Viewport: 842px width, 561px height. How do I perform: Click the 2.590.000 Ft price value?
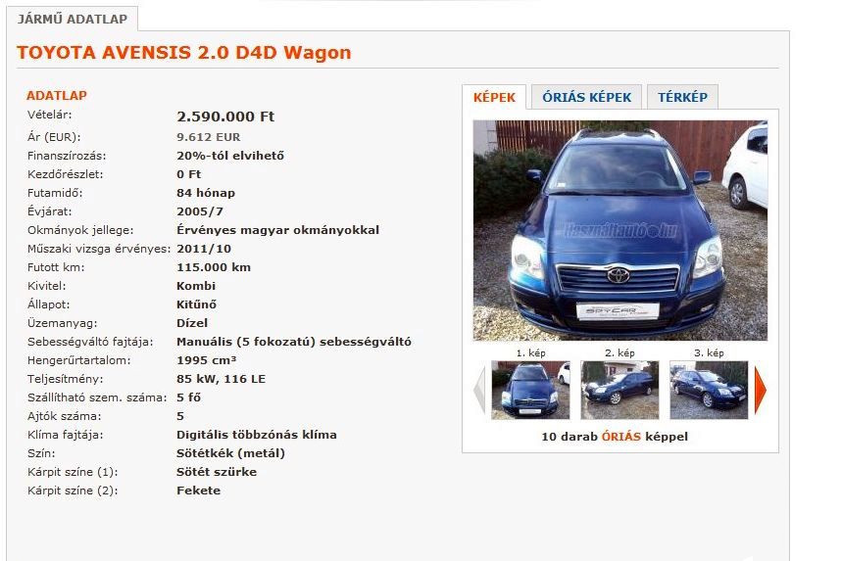click(225, 117)
